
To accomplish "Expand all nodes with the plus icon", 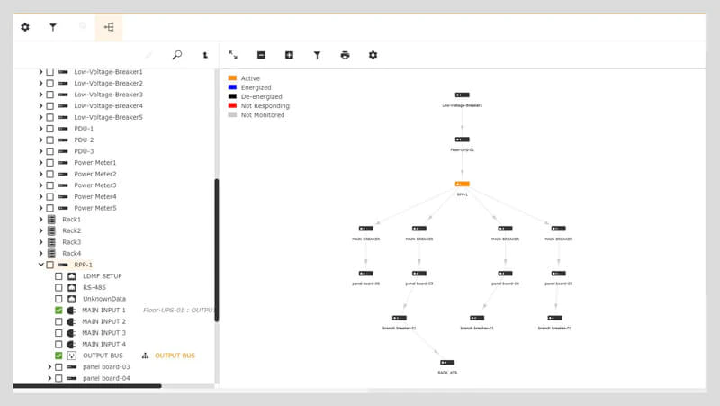I will pos(289,55).
